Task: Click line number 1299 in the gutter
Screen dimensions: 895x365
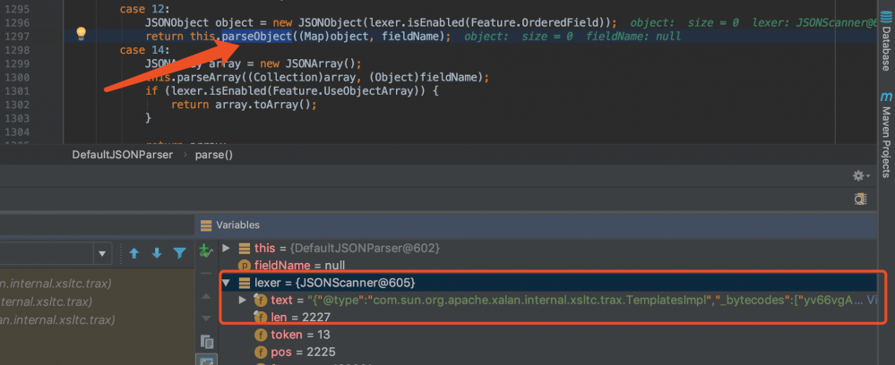Action: (16, 64)
